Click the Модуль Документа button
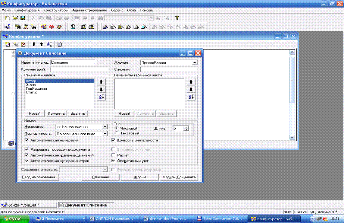The height and width of the screenshot is (223, 344). coord(179,177)
